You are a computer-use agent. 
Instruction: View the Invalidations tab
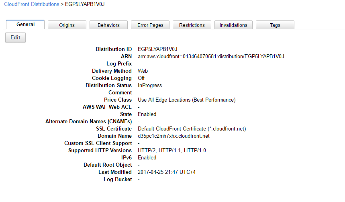click(x=233, y=25)
